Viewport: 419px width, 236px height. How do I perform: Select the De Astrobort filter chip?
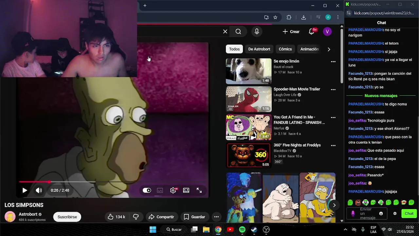pyautogui.click(x=259, y=49)
